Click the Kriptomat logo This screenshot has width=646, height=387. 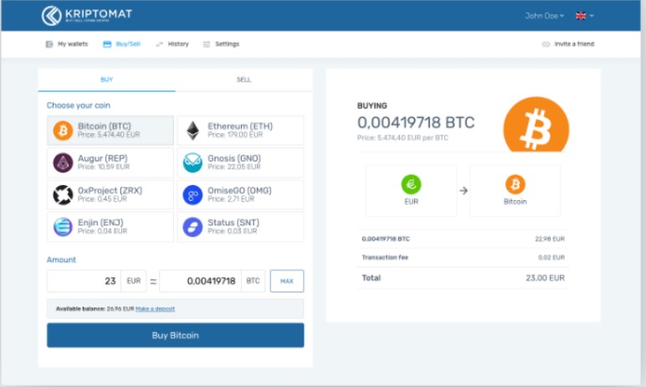[87, 15]
